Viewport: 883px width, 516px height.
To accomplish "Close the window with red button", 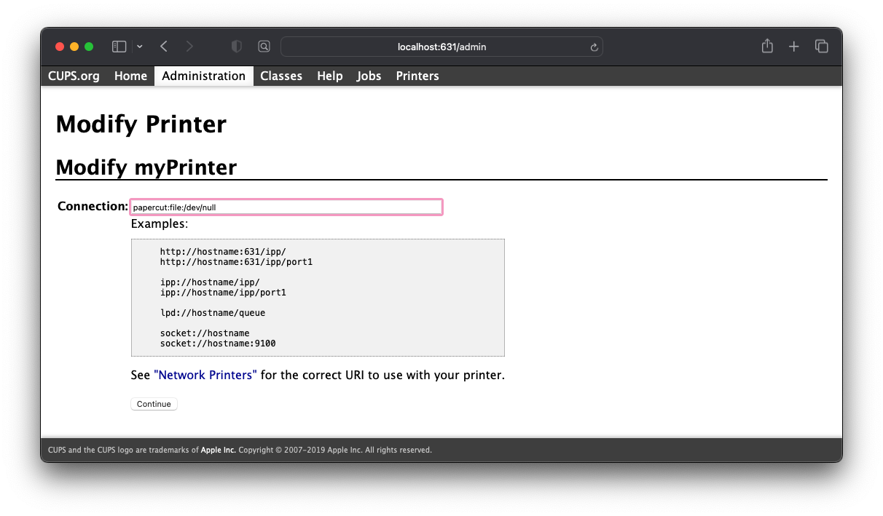I will (60, 47).
